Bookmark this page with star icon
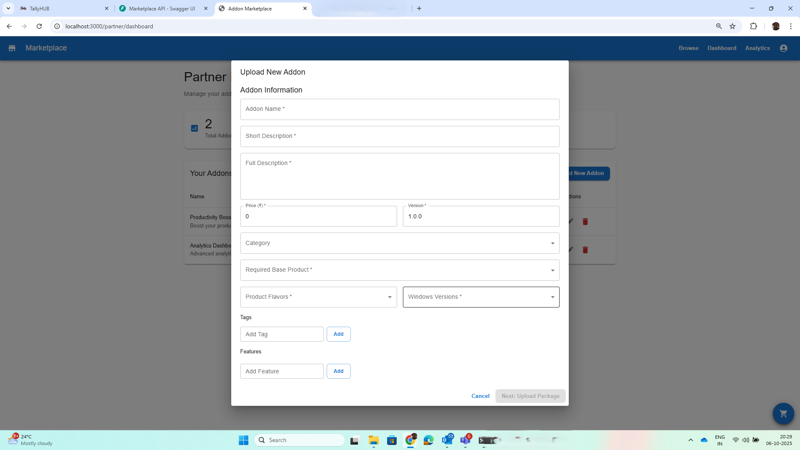Screen dimensions: 800x450 click(732, 26)
